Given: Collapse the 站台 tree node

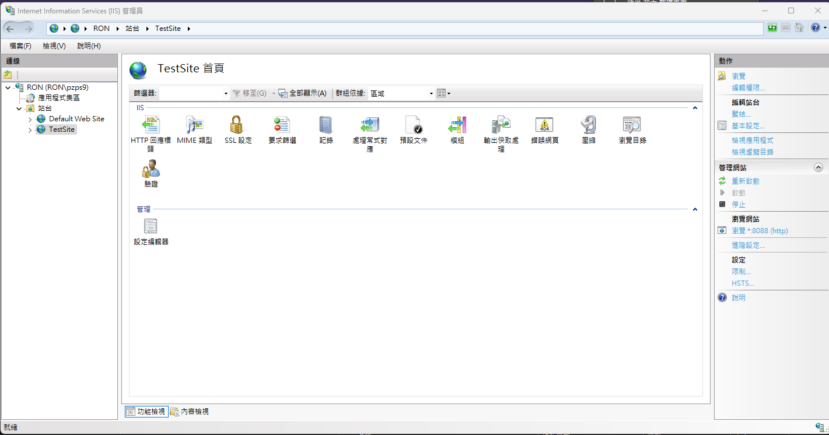Looking at the screenshot, I should click(19, 108).
